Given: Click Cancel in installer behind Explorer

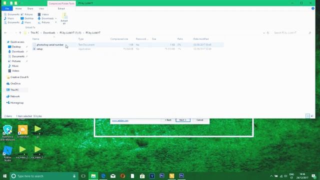Looking at the screenshot, I should 200,120.
